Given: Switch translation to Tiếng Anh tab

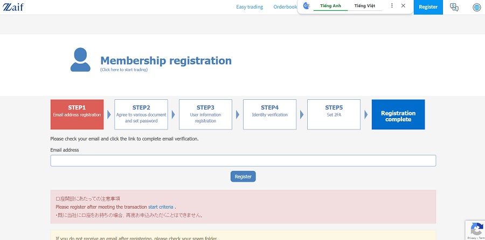Looking at the screenshot, I should (331, 6).
